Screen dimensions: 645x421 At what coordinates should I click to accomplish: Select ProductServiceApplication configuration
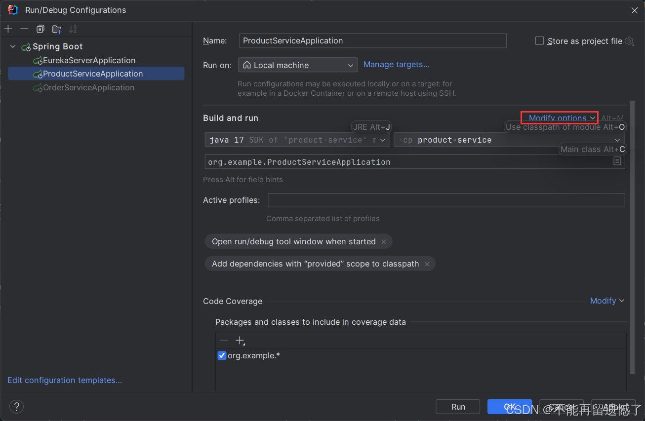[x=96, y=74]
